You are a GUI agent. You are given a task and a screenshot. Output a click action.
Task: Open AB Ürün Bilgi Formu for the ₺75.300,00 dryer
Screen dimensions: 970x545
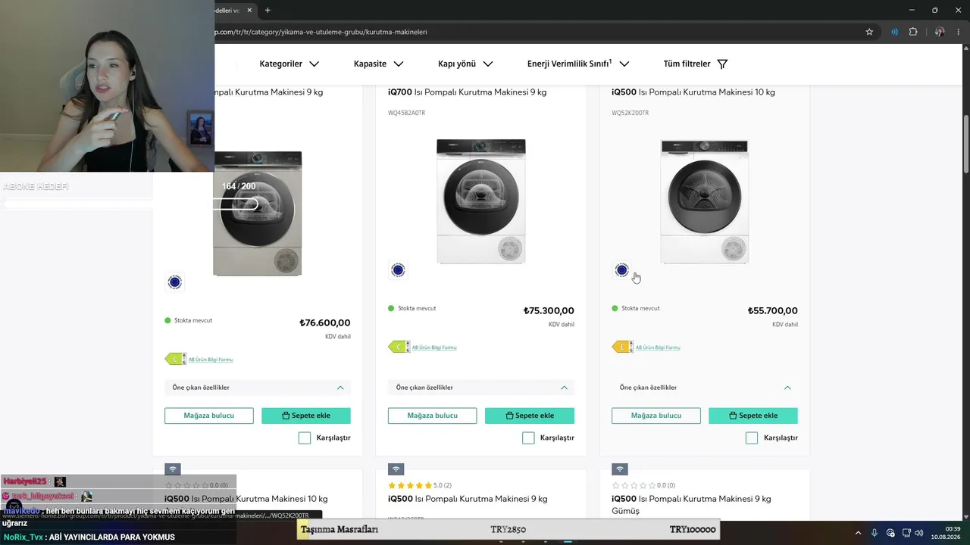(x=434, y=347)
